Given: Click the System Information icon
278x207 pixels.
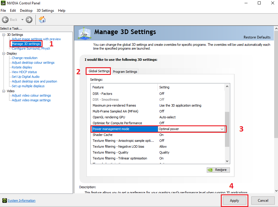Looking at the screenshot, I should 4,201.
